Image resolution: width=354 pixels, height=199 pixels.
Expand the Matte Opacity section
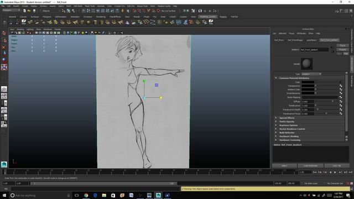pyautogui.click(x=275, y=122)
